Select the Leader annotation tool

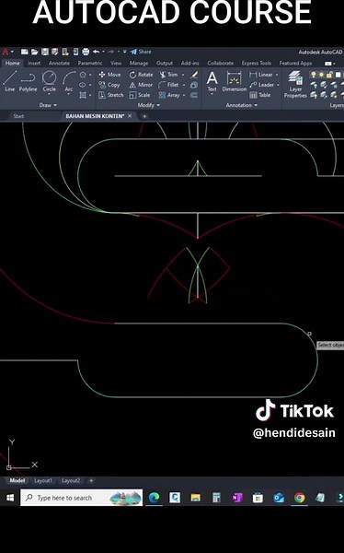coord(261,85)
